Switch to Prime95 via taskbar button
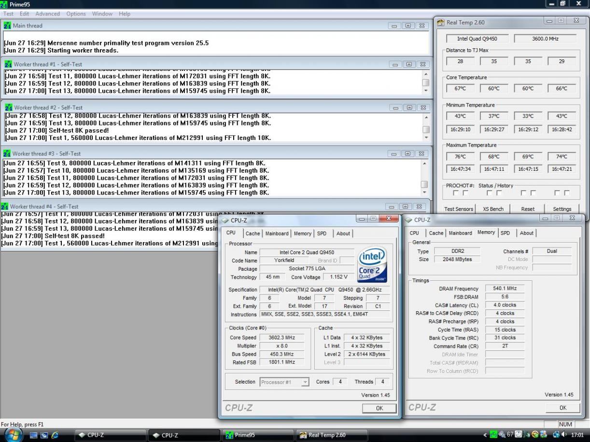Viewport: 590px width, 442px height. pyautogui.click(x=257, y=435)
